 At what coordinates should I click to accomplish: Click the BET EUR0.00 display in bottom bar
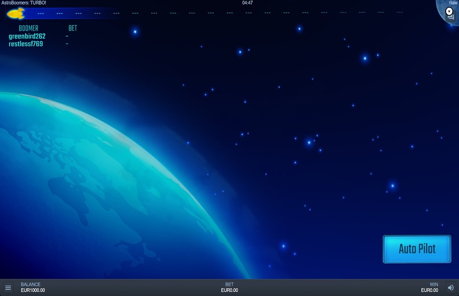click(229, 287)
